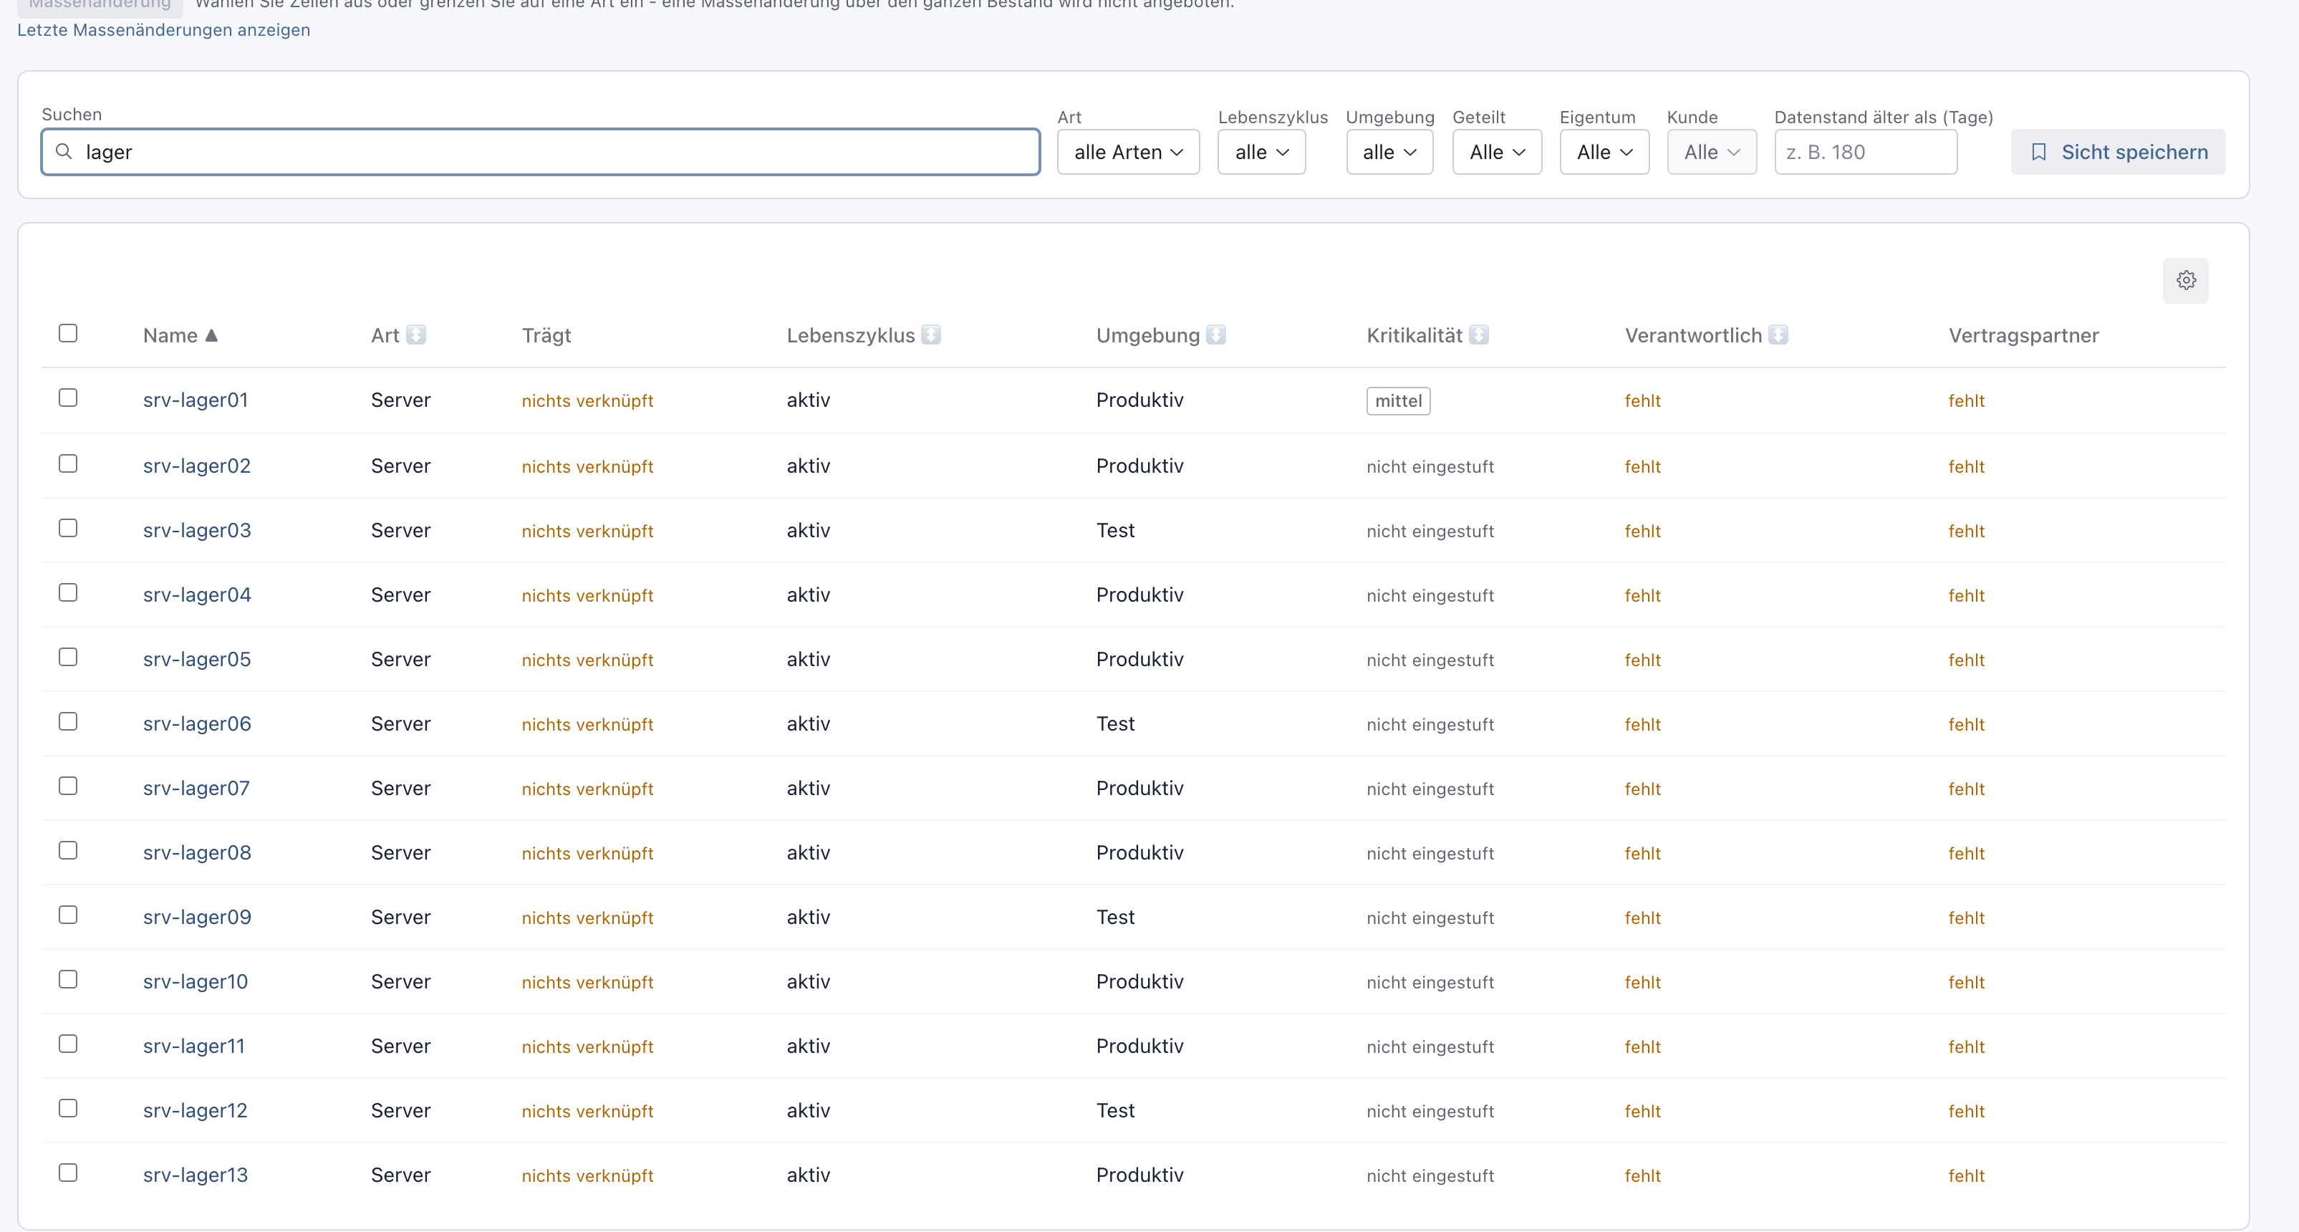Check the box for srv-lager01
The width and height of the screenshot is (2299, 1232).
68,398
